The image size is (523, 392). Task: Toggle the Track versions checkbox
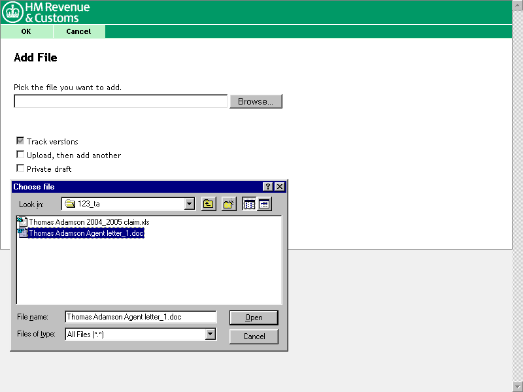click(20, 141)
